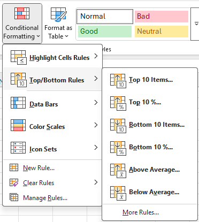Expand Data Bars submenu arrow
The image size is (199, 222).
(x=96, y=103)
